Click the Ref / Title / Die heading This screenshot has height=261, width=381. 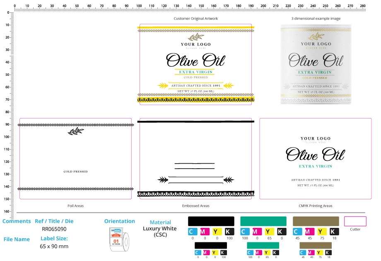54,221
